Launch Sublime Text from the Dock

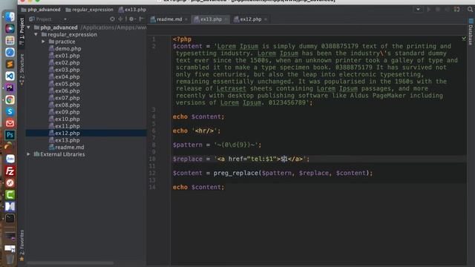(x=10, y=64)
